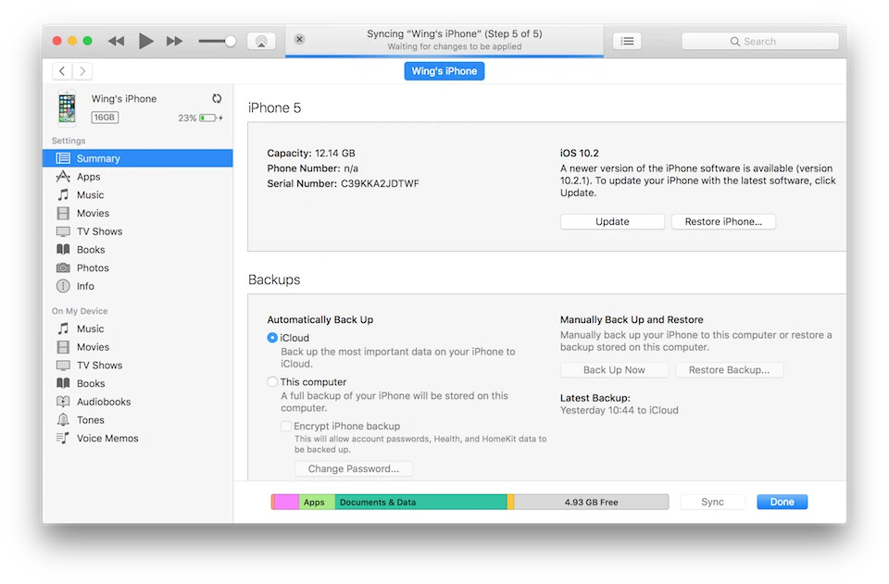The width and height of the screenshot is (889, 584).
Task: Open Info in the sidebar
Action: (x=138, y=286)
